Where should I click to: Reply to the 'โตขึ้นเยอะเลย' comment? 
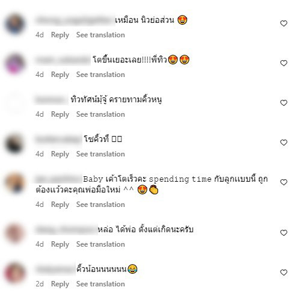pyautogui.click(x=60, y=75)
